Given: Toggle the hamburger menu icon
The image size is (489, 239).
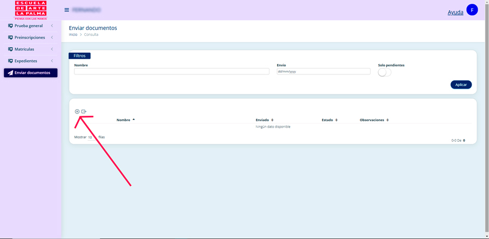Looking at the screenshot, I should [x=67, y=10].
